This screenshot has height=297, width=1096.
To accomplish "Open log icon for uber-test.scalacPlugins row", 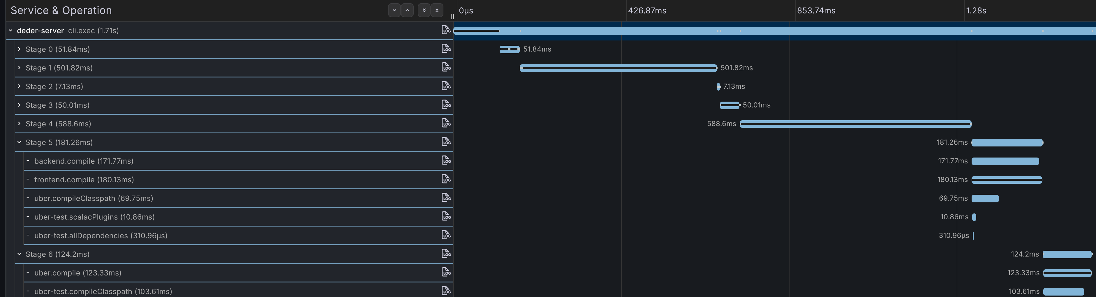I will (x=445, y=217).
